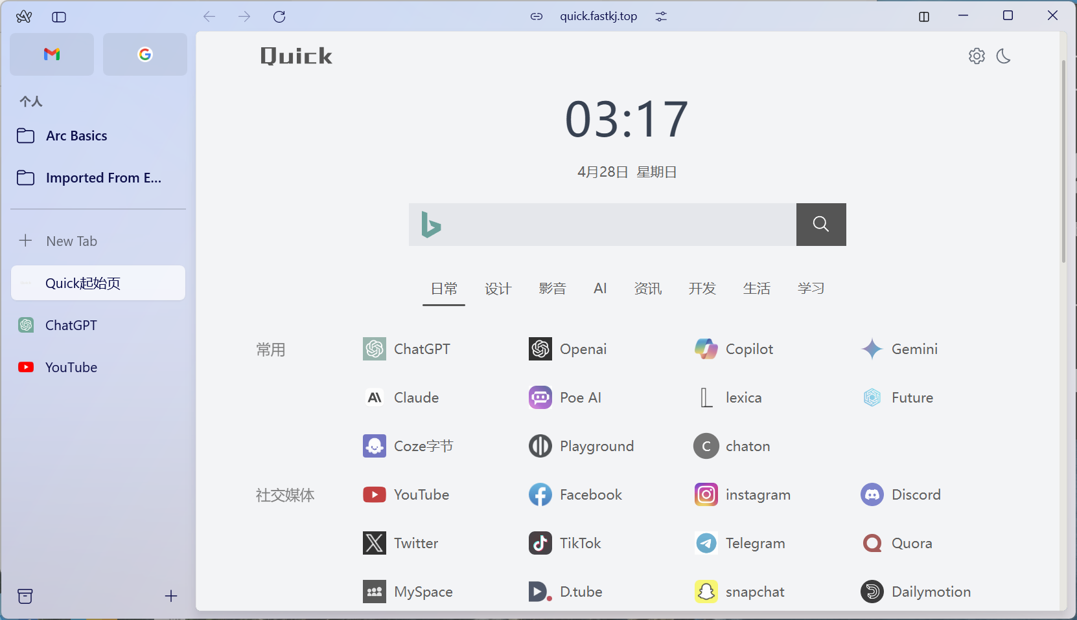Expand the Arc Basics folder
The height and width of the screenshot is (620, 1077).
pos(76,136)
